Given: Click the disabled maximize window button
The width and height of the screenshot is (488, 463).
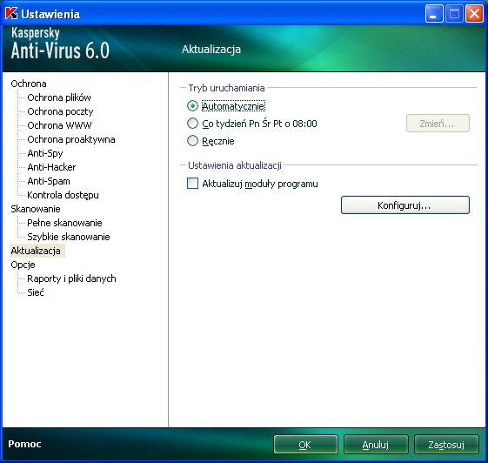Looking at the screenshot, I should coord(454,14).
